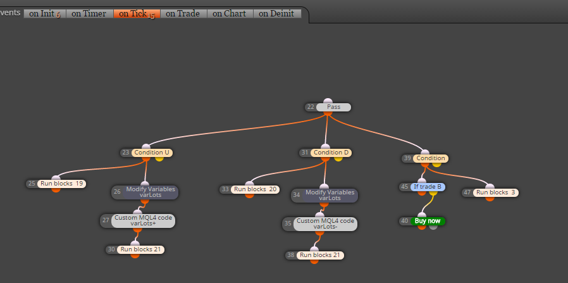Click input connector atop Buy now block

(422, 215)
